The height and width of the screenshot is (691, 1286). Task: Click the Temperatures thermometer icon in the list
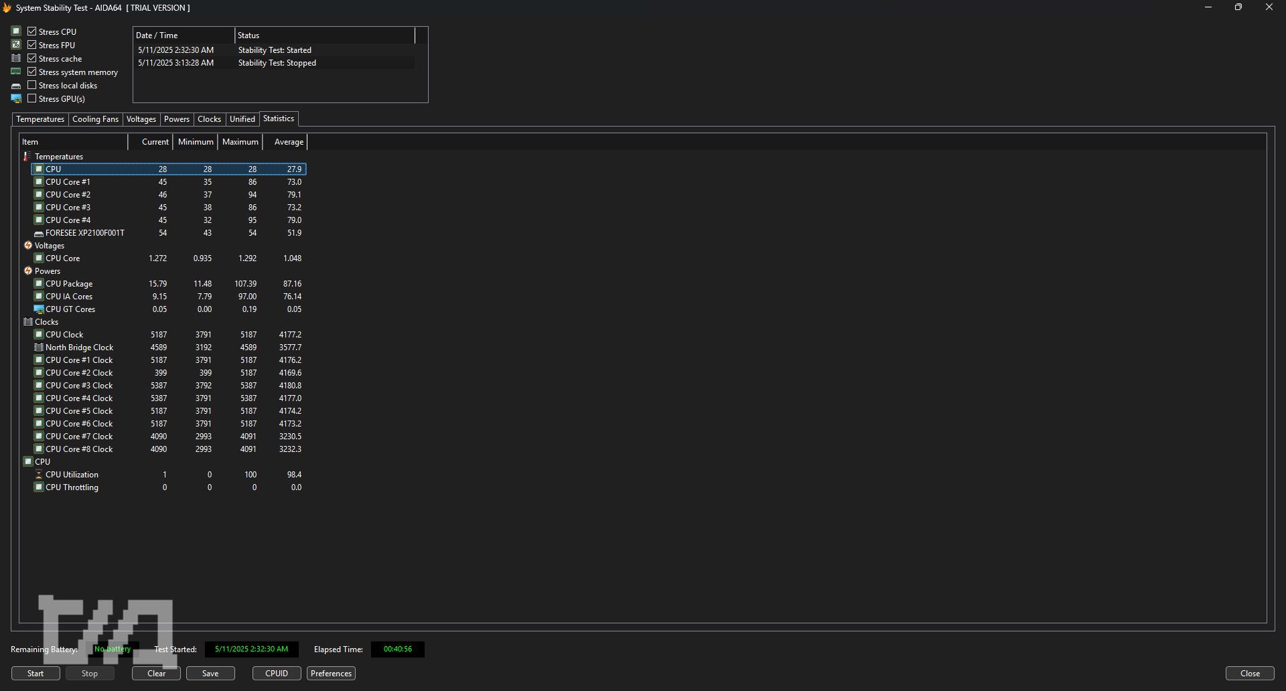pos(27,156)
